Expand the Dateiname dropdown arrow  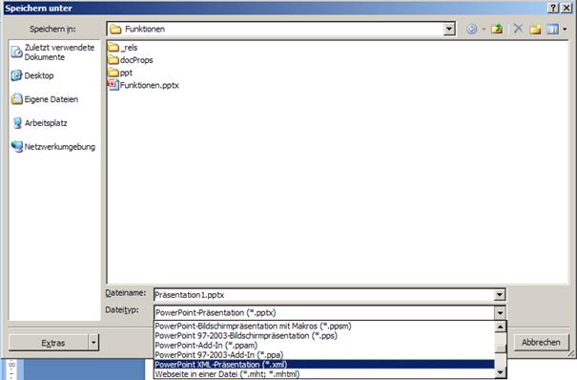pyautogui.click(x=500, y=295)
